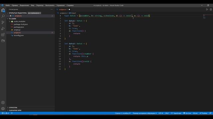Click the minimap in the editor
This screenshot has width=213, height=119.
pos(204,17)
